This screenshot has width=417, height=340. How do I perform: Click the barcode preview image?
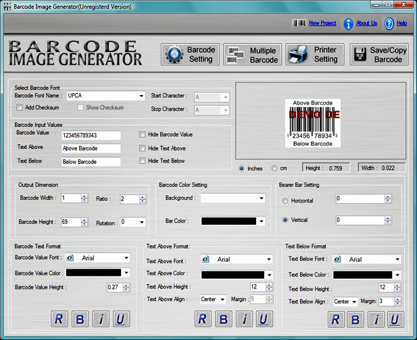pos(313,123)
